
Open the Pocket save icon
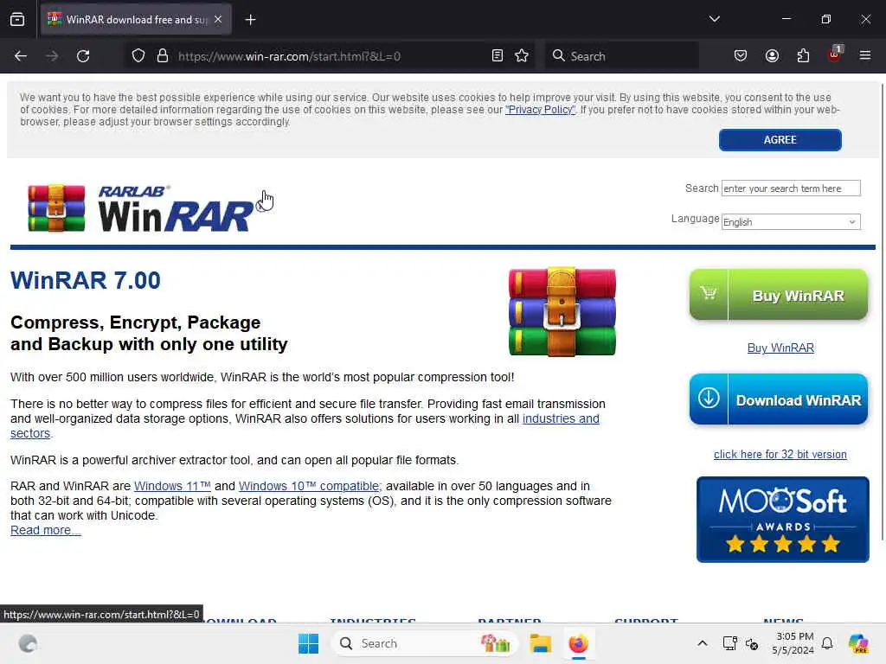(x=741, y=56)
